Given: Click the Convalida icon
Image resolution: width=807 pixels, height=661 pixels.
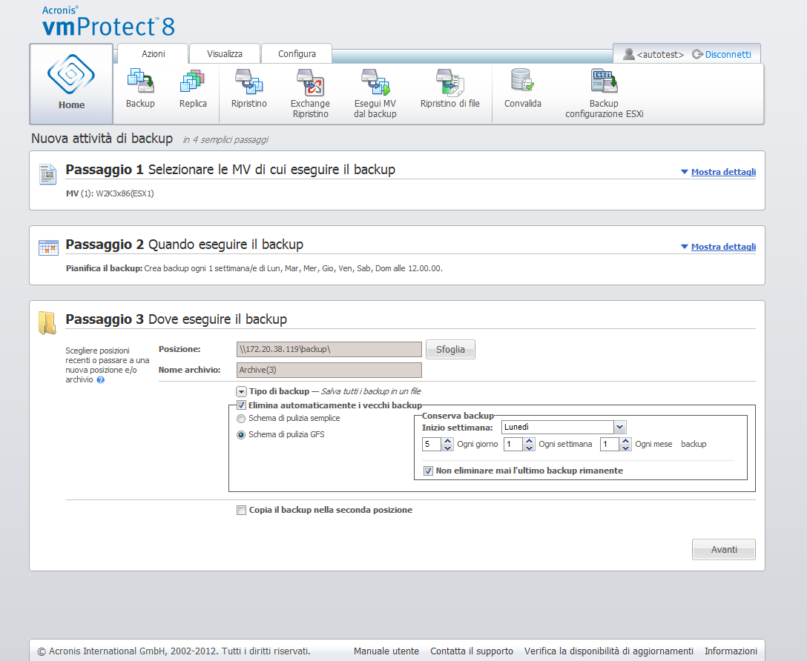Looking at the screenshot, I should point(523,82).
